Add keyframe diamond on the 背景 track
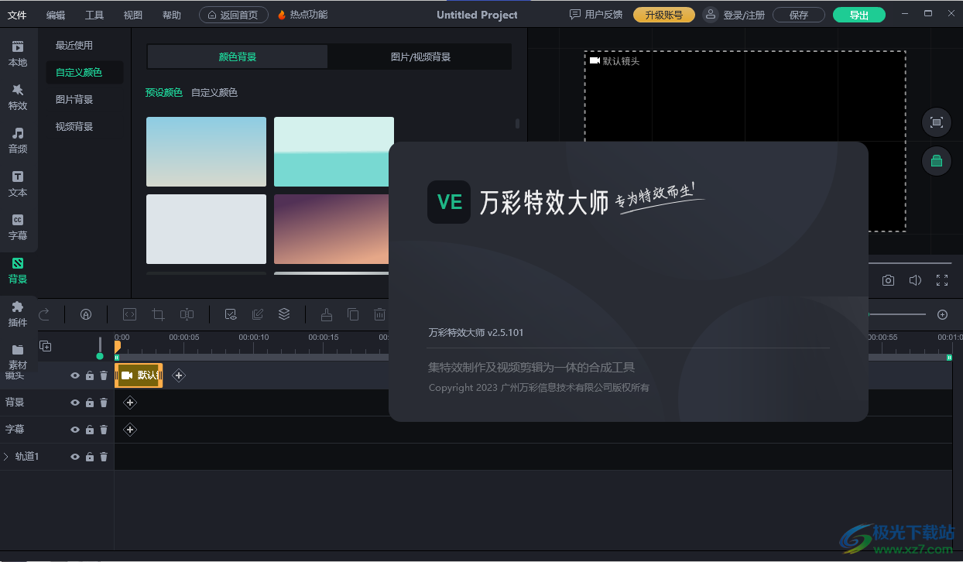Screen dimensions: 963x562 tap(130, 403)
